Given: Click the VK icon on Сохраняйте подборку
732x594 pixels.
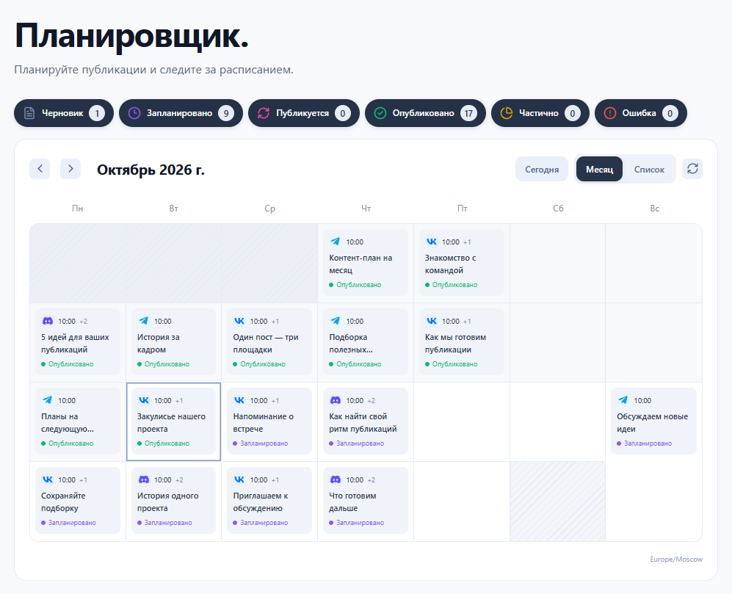Looking at the screenshot, I should coord(48,479).
